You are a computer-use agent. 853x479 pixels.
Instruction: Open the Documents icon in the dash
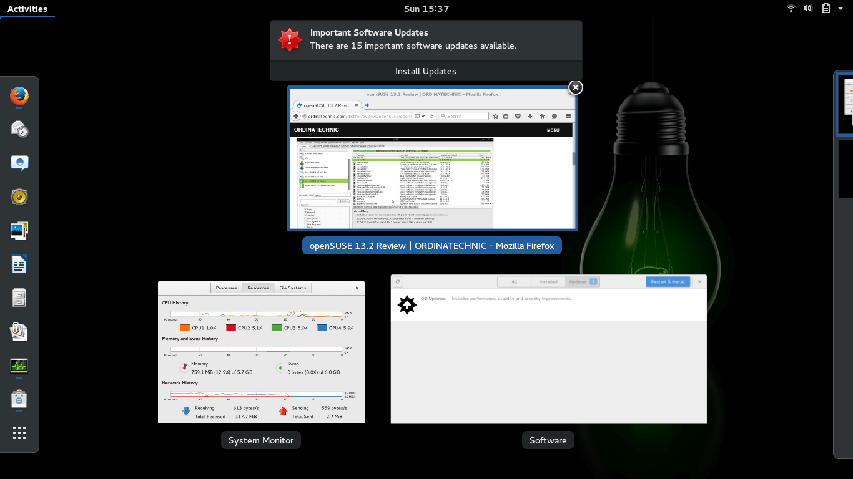coord(19,331)
